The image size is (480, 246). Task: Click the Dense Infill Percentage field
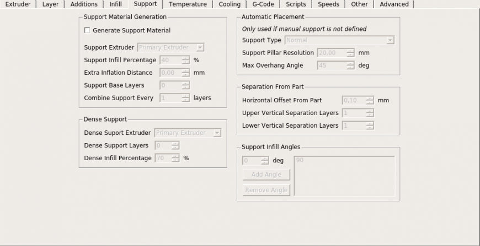coord(167,158)
